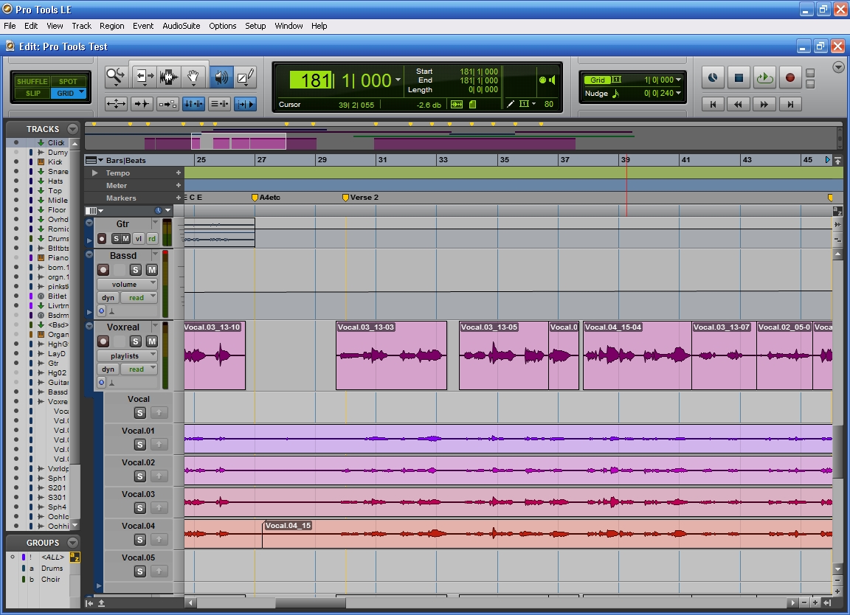Select the Grabber hand tool
This screenshot has width=850, height=615.
[193, 77]
